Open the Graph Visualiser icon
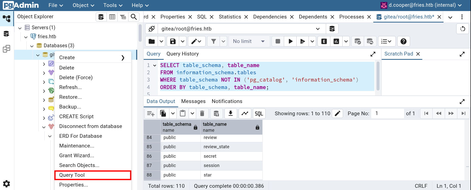The width and height of the screenshot is (471, 190). coord(245,113)
